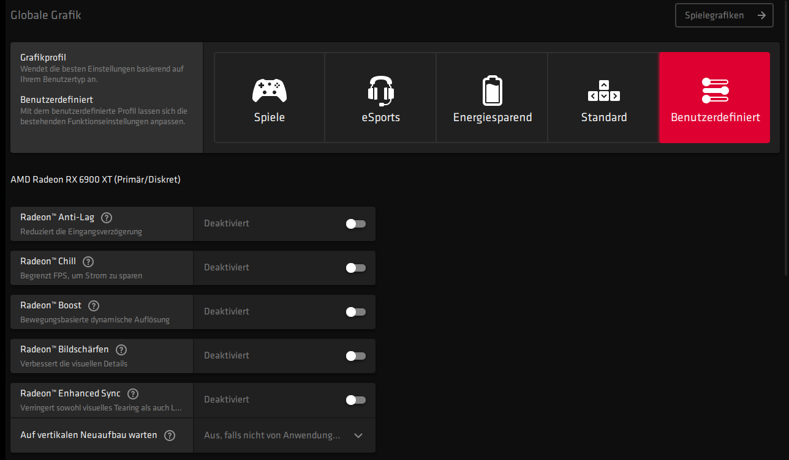The height and width of the screenshot is (460, 789).
Task: Click the battery icon for Energiesparend
Action: click(x=493, y=91)
